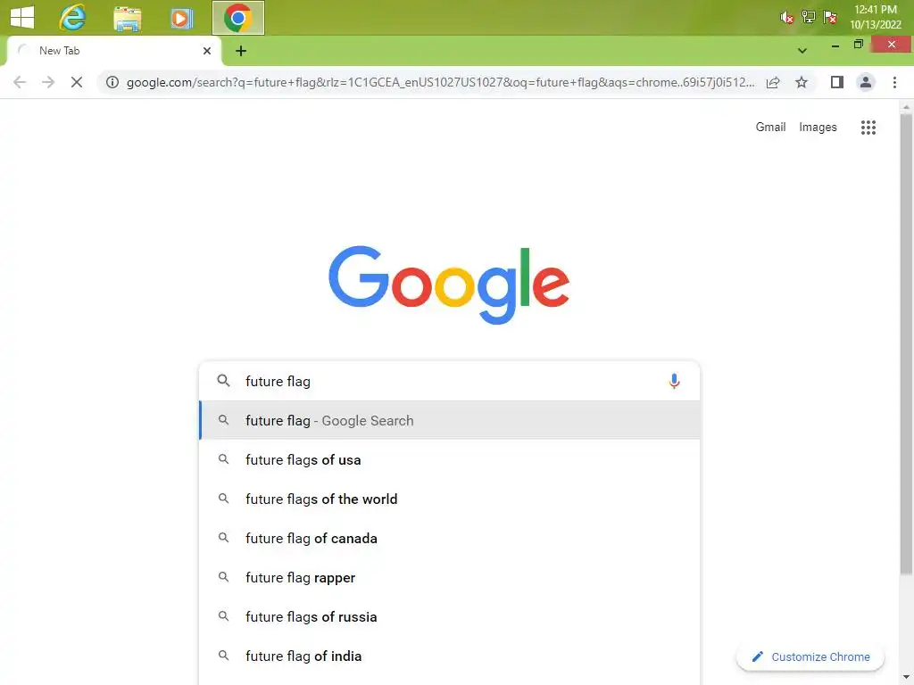Open the Action Center flag icon
The width and height of the screenshot is (914, 685).
[x=830, y=17]
